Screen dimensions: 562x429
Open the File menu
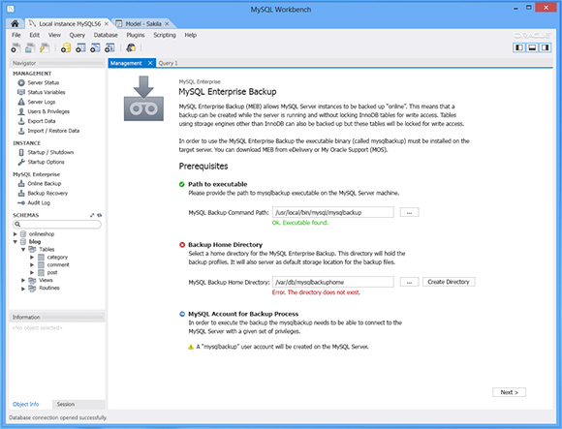coord(16,35)
